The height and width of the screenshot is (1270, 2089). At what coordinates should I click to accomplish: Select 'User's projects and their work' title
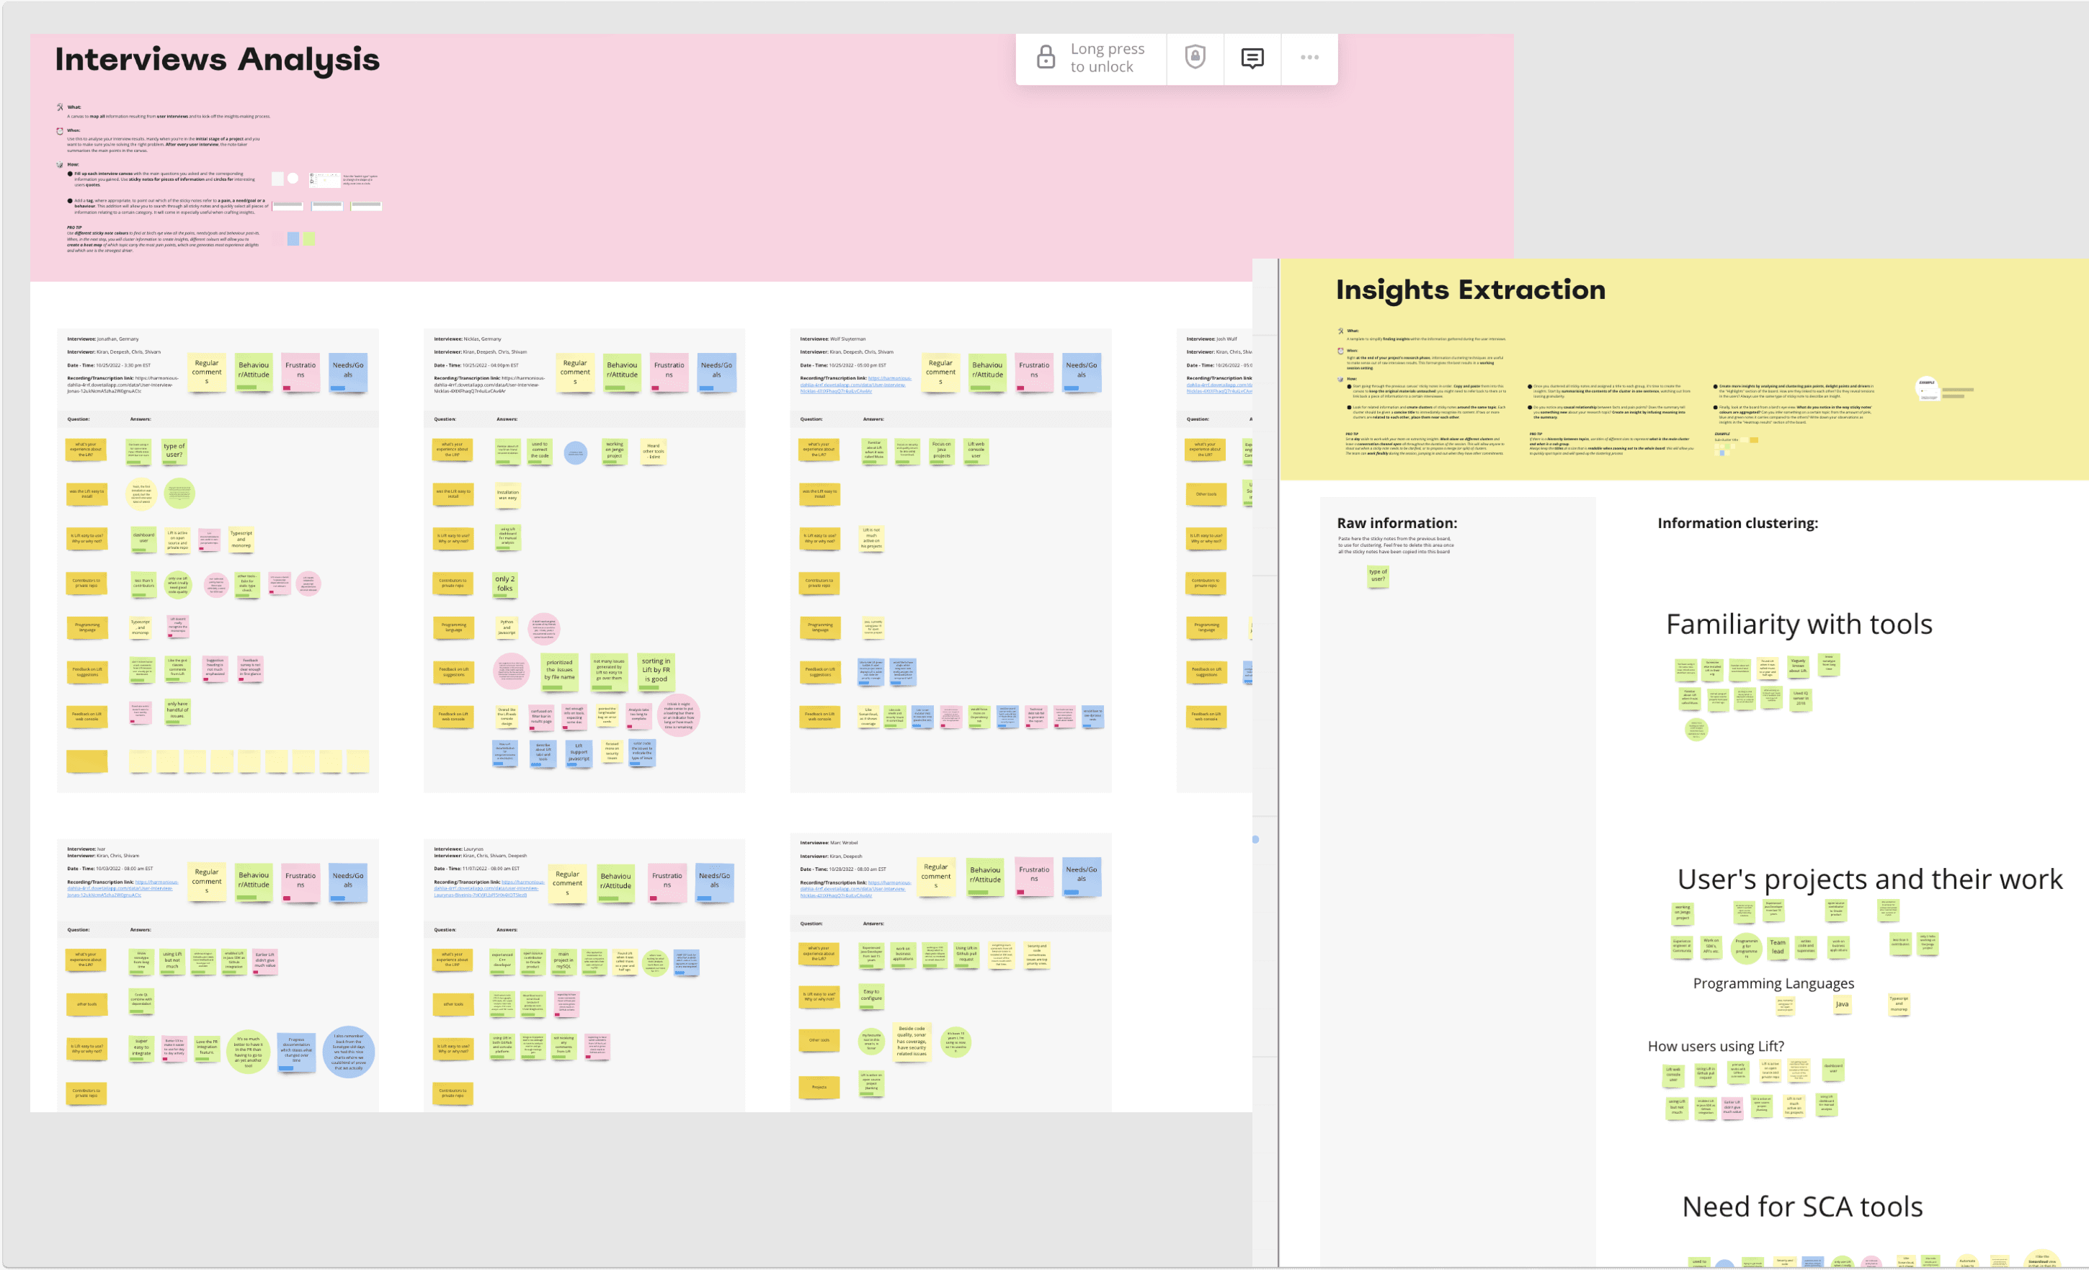click(1869, 879)
